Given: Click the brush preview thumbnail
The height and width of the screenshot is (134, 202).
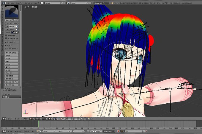Looking at the screenshot, I should coord(12,12).
